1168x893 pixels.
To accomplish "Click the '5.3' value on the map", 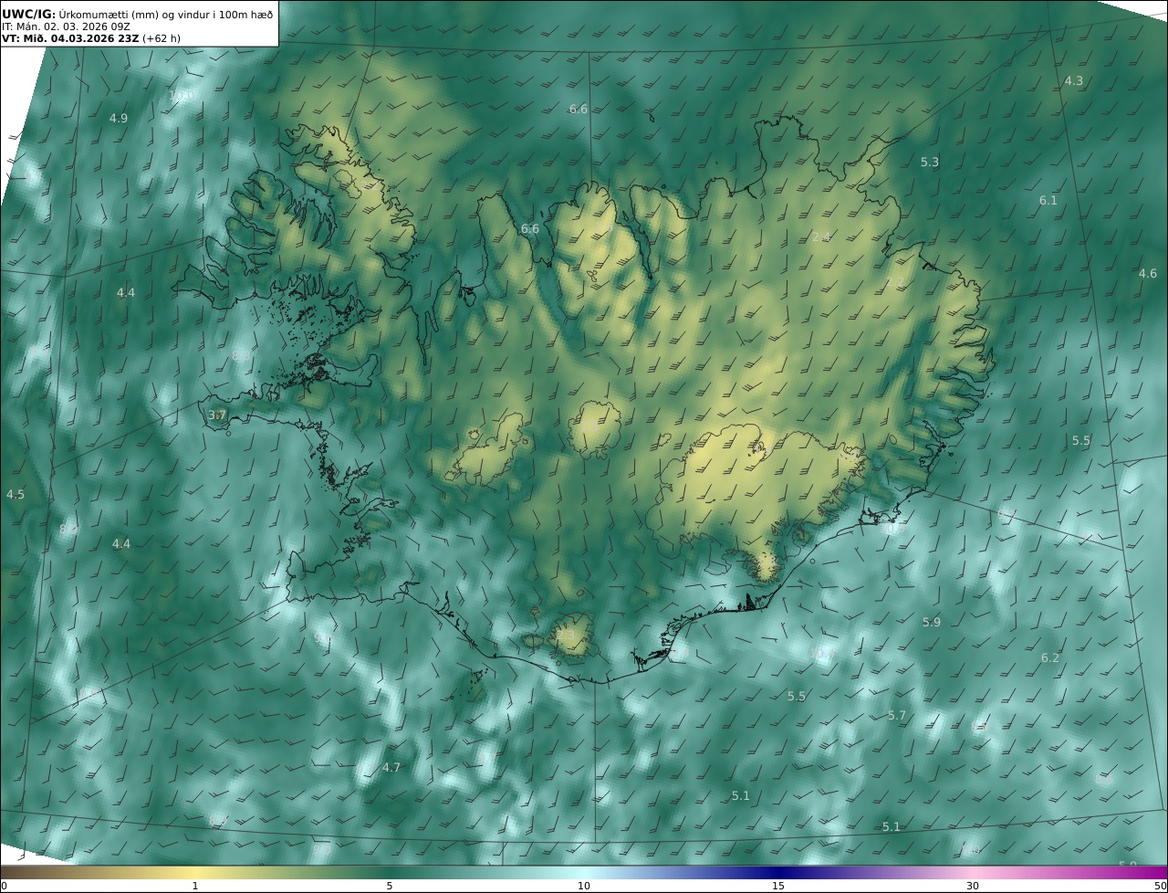I will click(929, 162).
